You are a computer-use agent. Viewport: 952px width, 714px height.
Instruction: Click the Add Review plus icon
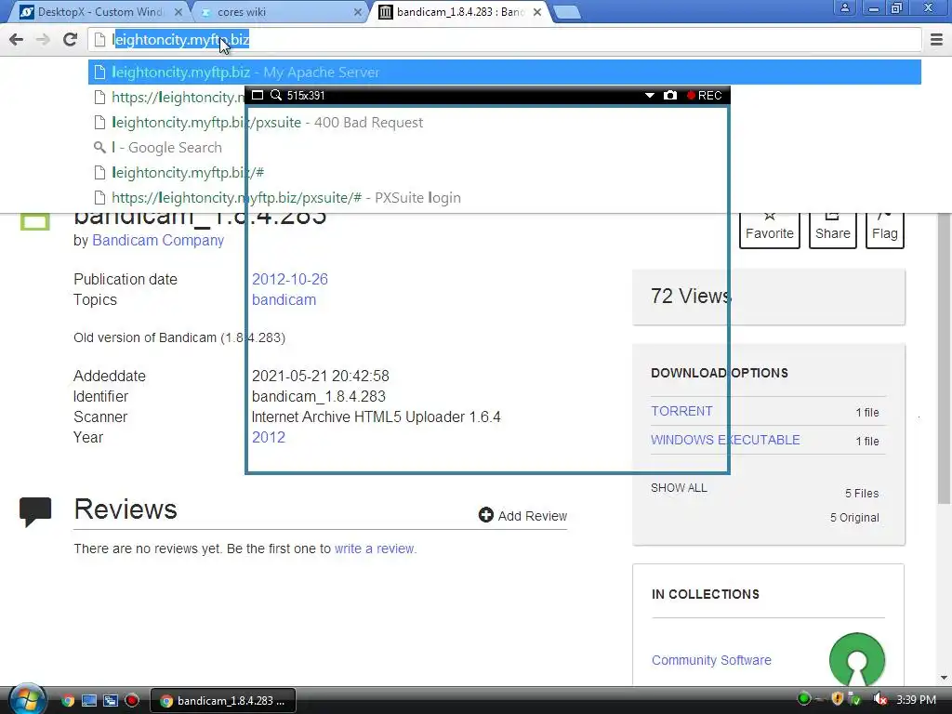[485, 515]
